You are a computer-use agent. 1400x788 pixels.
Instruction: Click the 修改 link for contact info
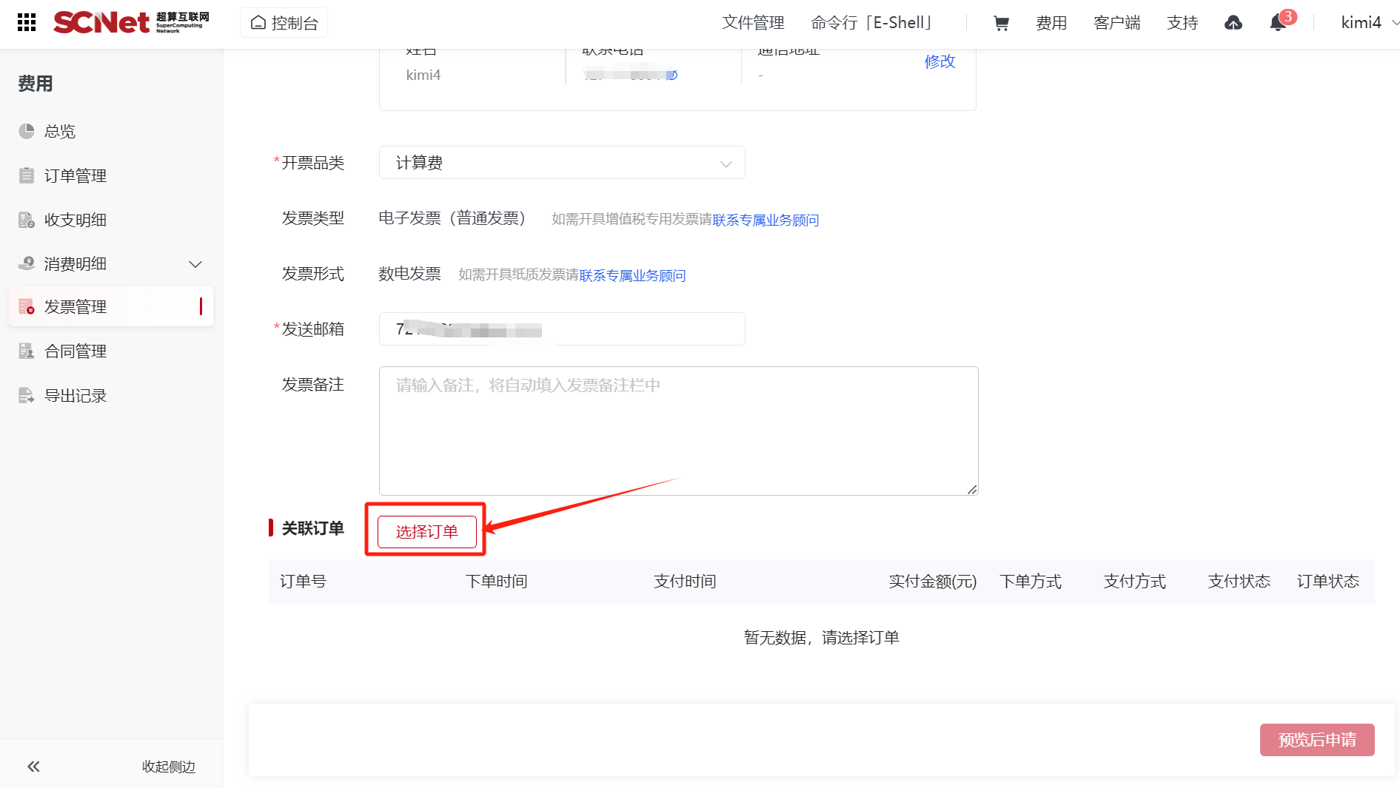tap(940, 61)
